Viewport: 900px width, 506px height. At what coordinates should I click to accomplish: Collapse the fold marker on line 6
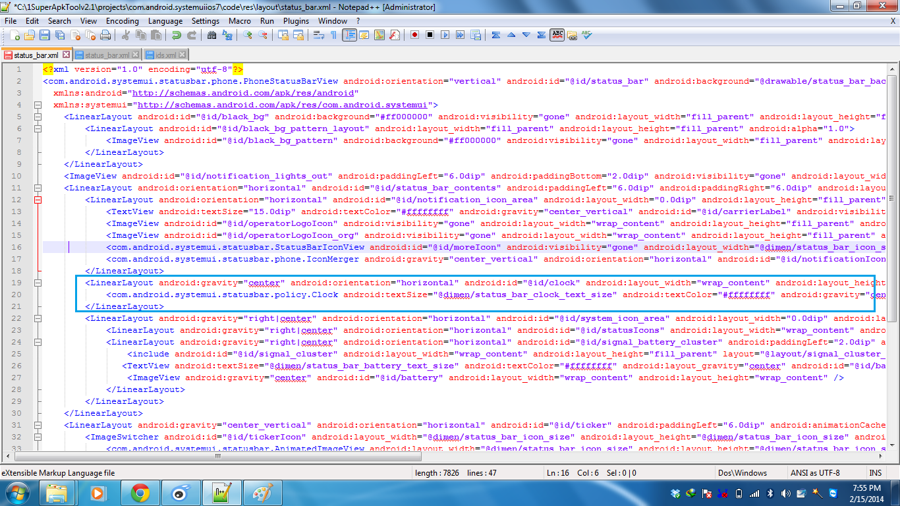(x=38, y=128)
